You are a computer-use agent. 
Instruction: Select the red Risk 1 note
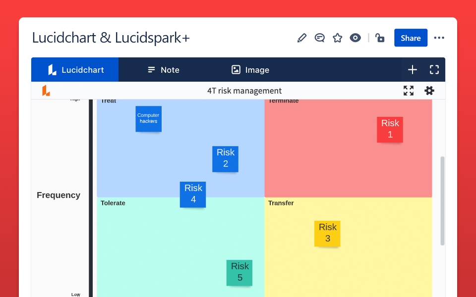390,130
